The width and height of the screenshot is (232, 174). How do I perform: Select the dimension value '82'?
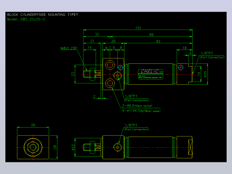[x=158, y=41]
